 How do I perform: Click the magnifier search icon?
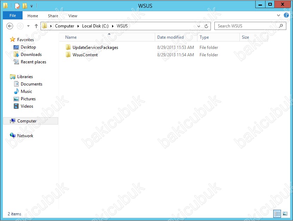tap(281, 26)
